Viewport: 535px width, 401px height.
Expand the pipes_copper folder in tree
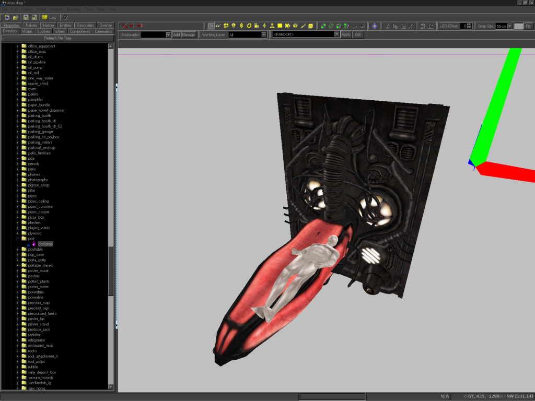coord(17,212)
